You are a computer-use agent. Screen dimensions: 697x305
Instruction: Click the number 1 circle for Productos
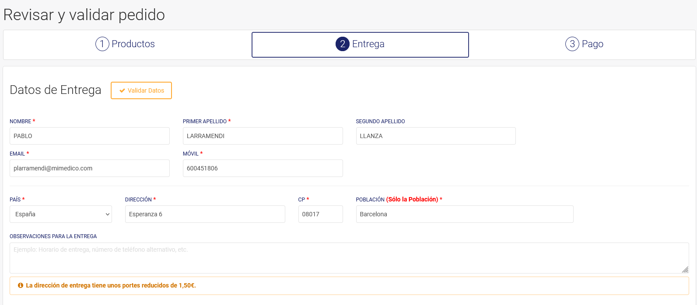[x=102, y=44]
